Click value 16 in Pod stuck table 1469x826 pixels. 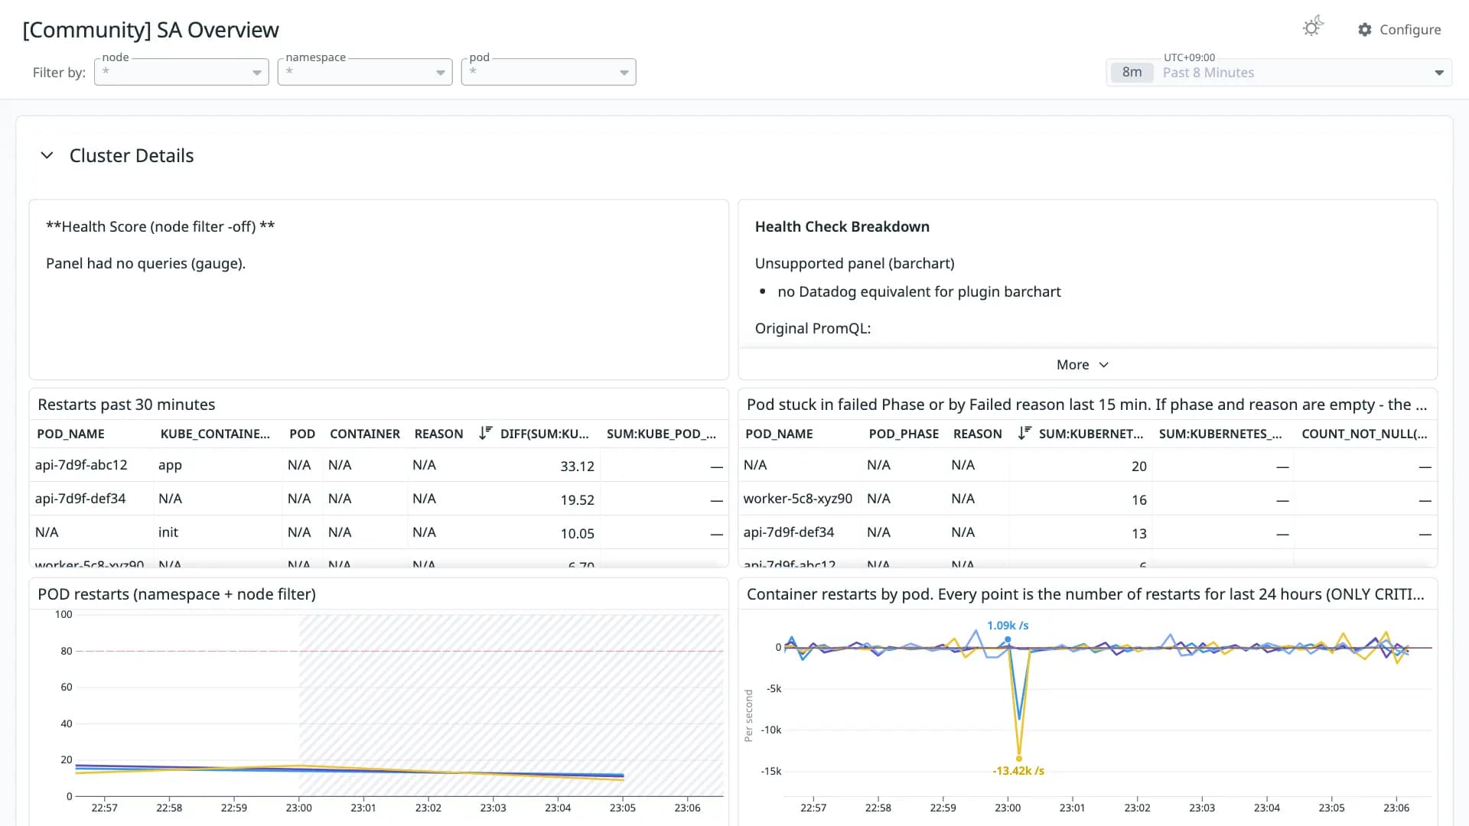(x=1138, y=499)
